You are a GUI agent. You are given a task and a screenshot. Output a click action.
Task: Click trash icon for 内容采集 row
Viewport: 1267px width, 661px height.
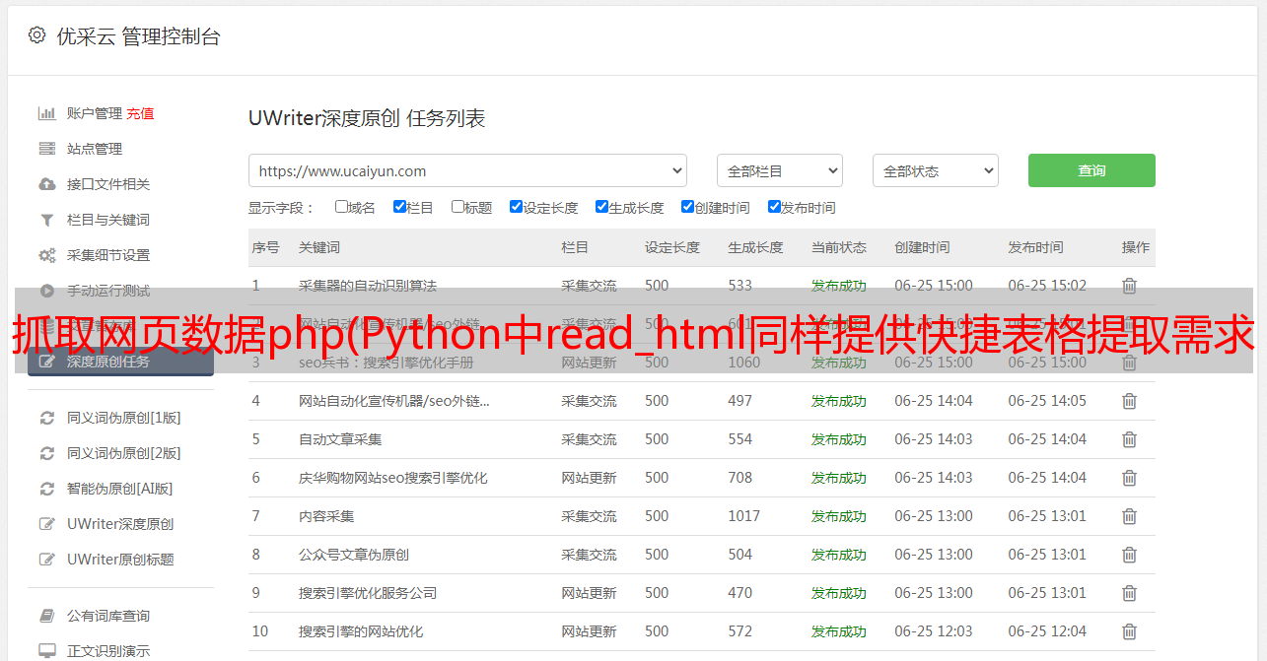click(1129, 516)
